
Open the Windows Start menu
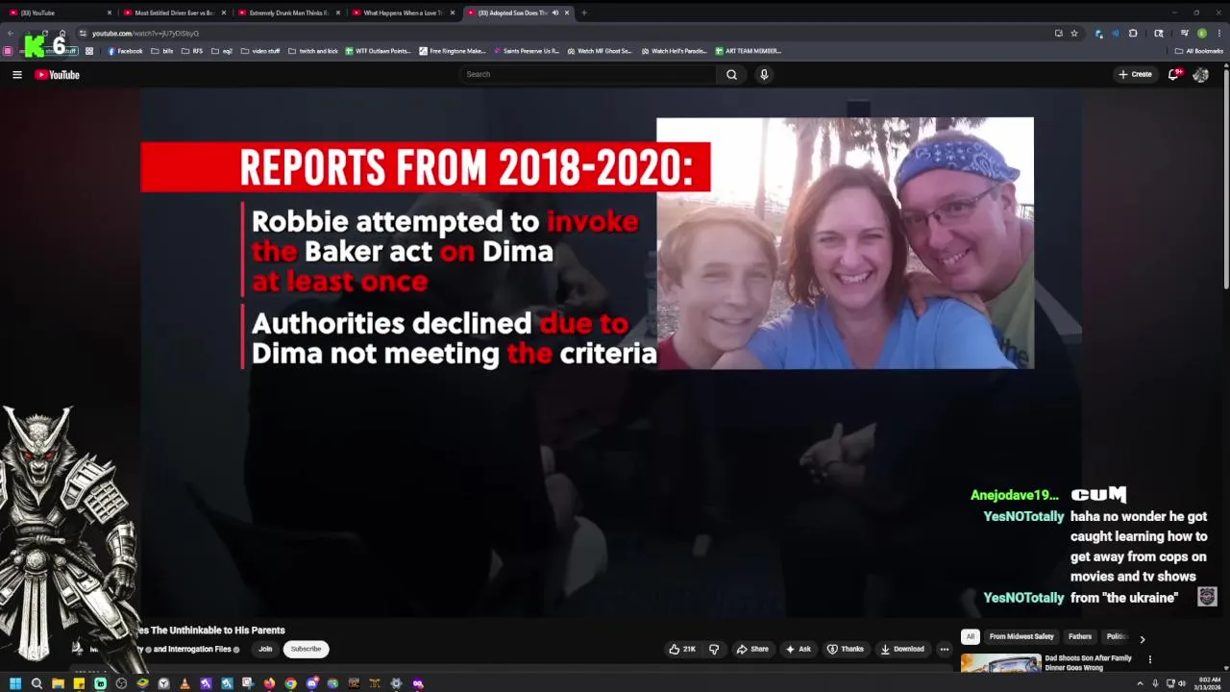pos(14,683)
